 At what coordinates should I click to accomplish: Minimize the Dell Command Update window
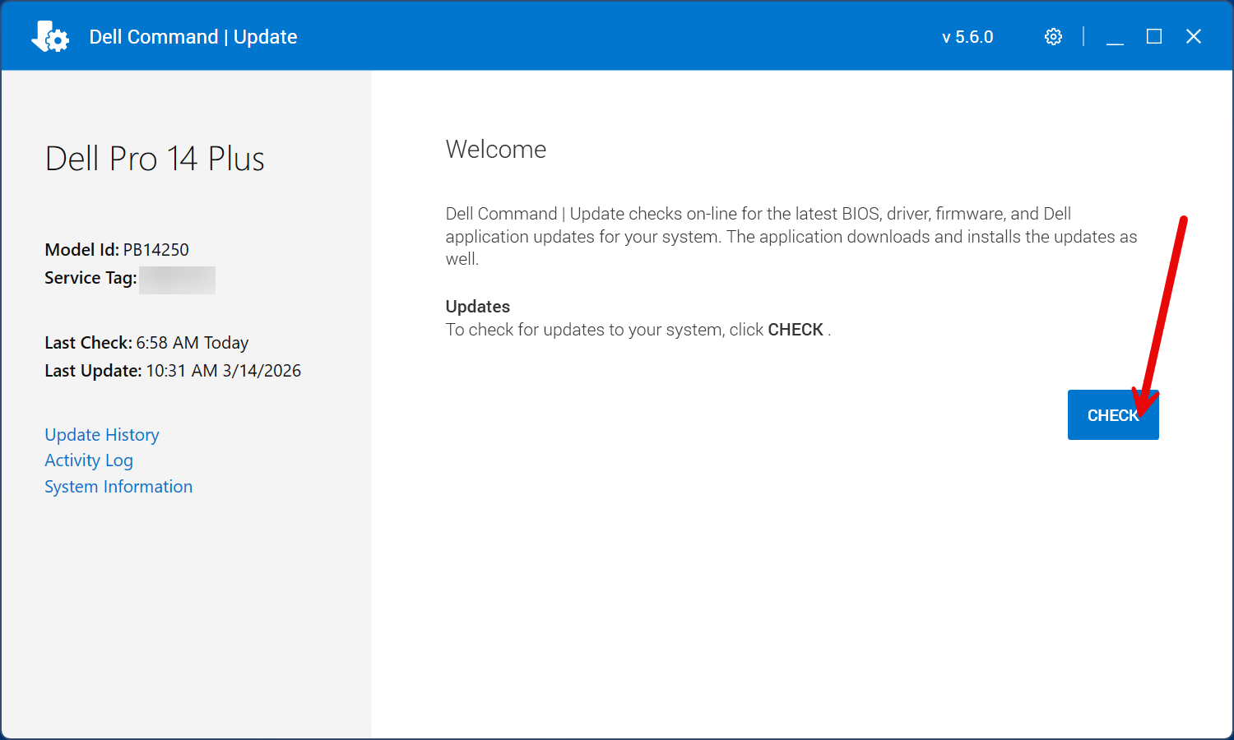pyautogui.click(x=1115, y=37)
